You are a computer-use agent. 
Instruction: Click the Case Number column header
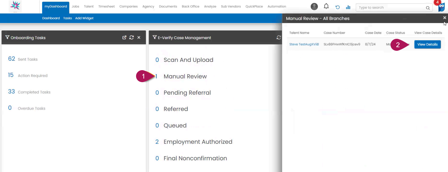click(334, 33)
